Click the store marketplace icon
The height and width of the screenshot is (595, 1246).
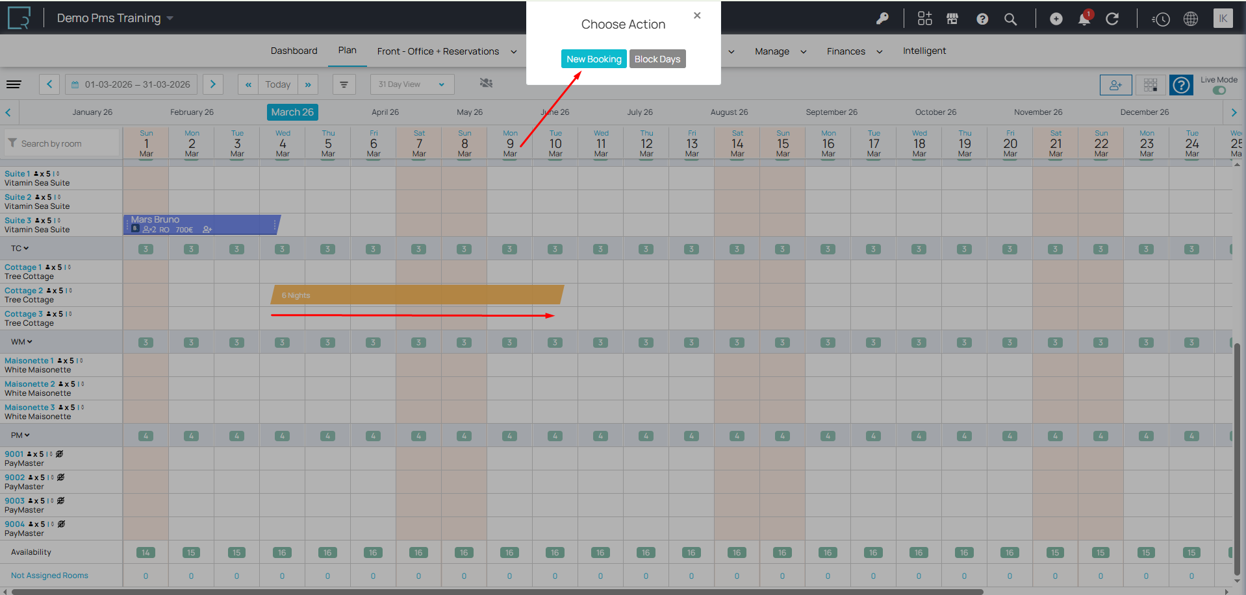coord(952,19)
